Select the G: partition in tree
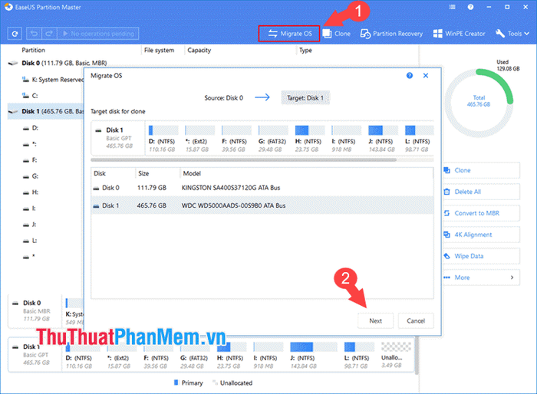This screenshot has height=394, width=537. pyautogui.click(x=31, y=176)
